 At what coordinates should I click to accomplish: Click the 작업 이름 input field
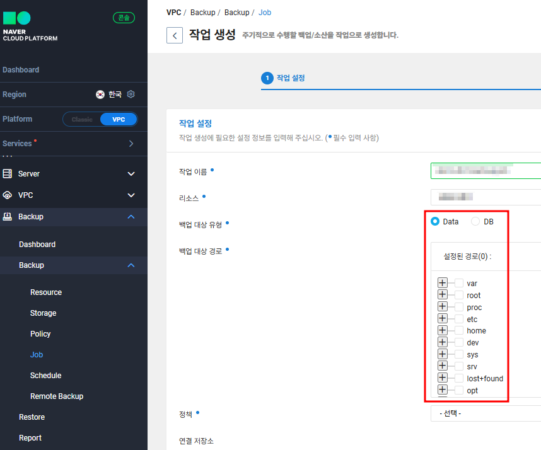click(x=486, y=171)
